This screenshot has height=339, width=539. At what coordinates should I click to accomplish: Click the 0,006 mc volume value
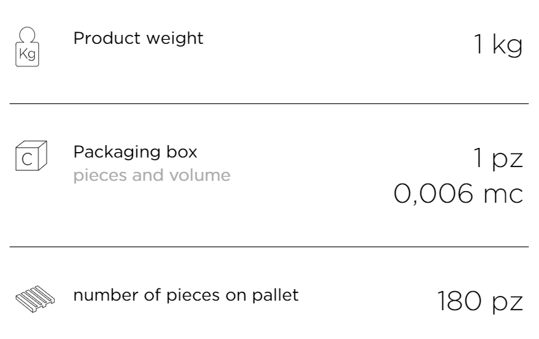(x=458, y=193)
